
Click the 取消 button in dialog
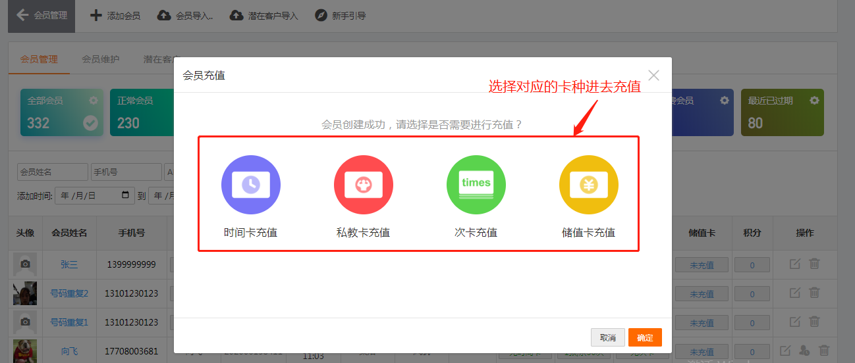coord(607,337)
